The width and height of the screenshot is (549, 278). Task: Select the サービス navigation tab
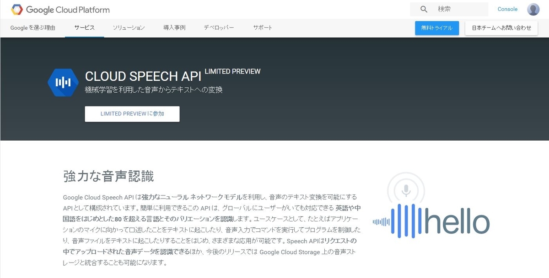[x=84, y=27]
